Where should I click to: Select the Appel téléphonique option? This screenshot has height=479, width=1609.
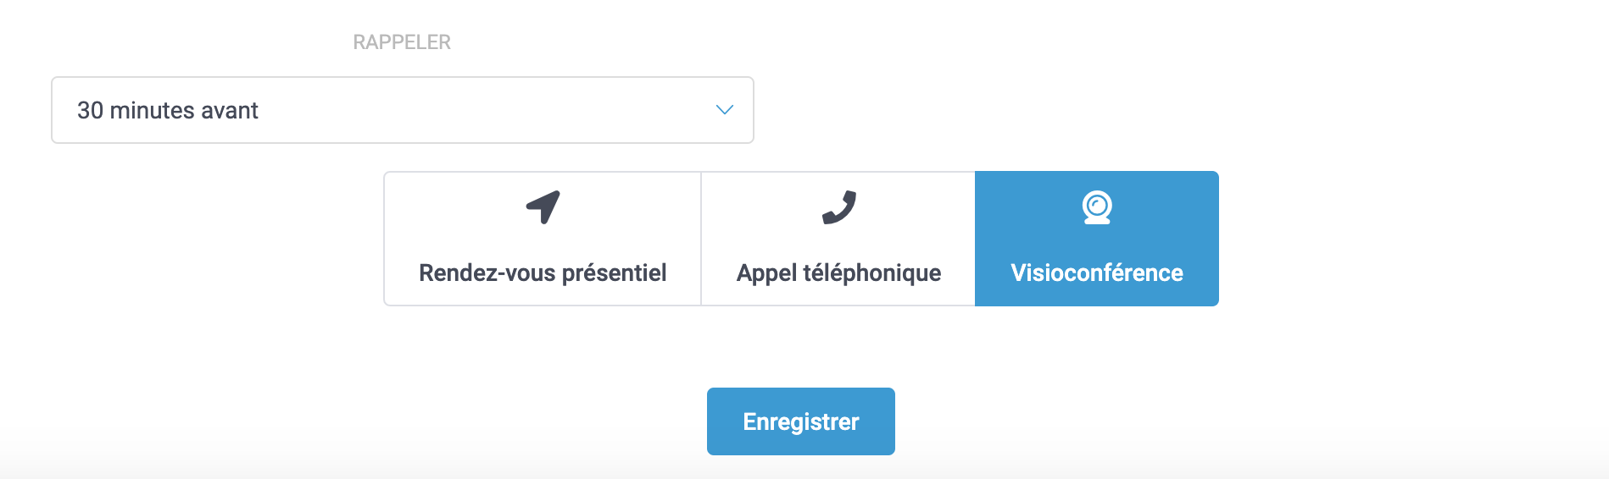[838, 239]
